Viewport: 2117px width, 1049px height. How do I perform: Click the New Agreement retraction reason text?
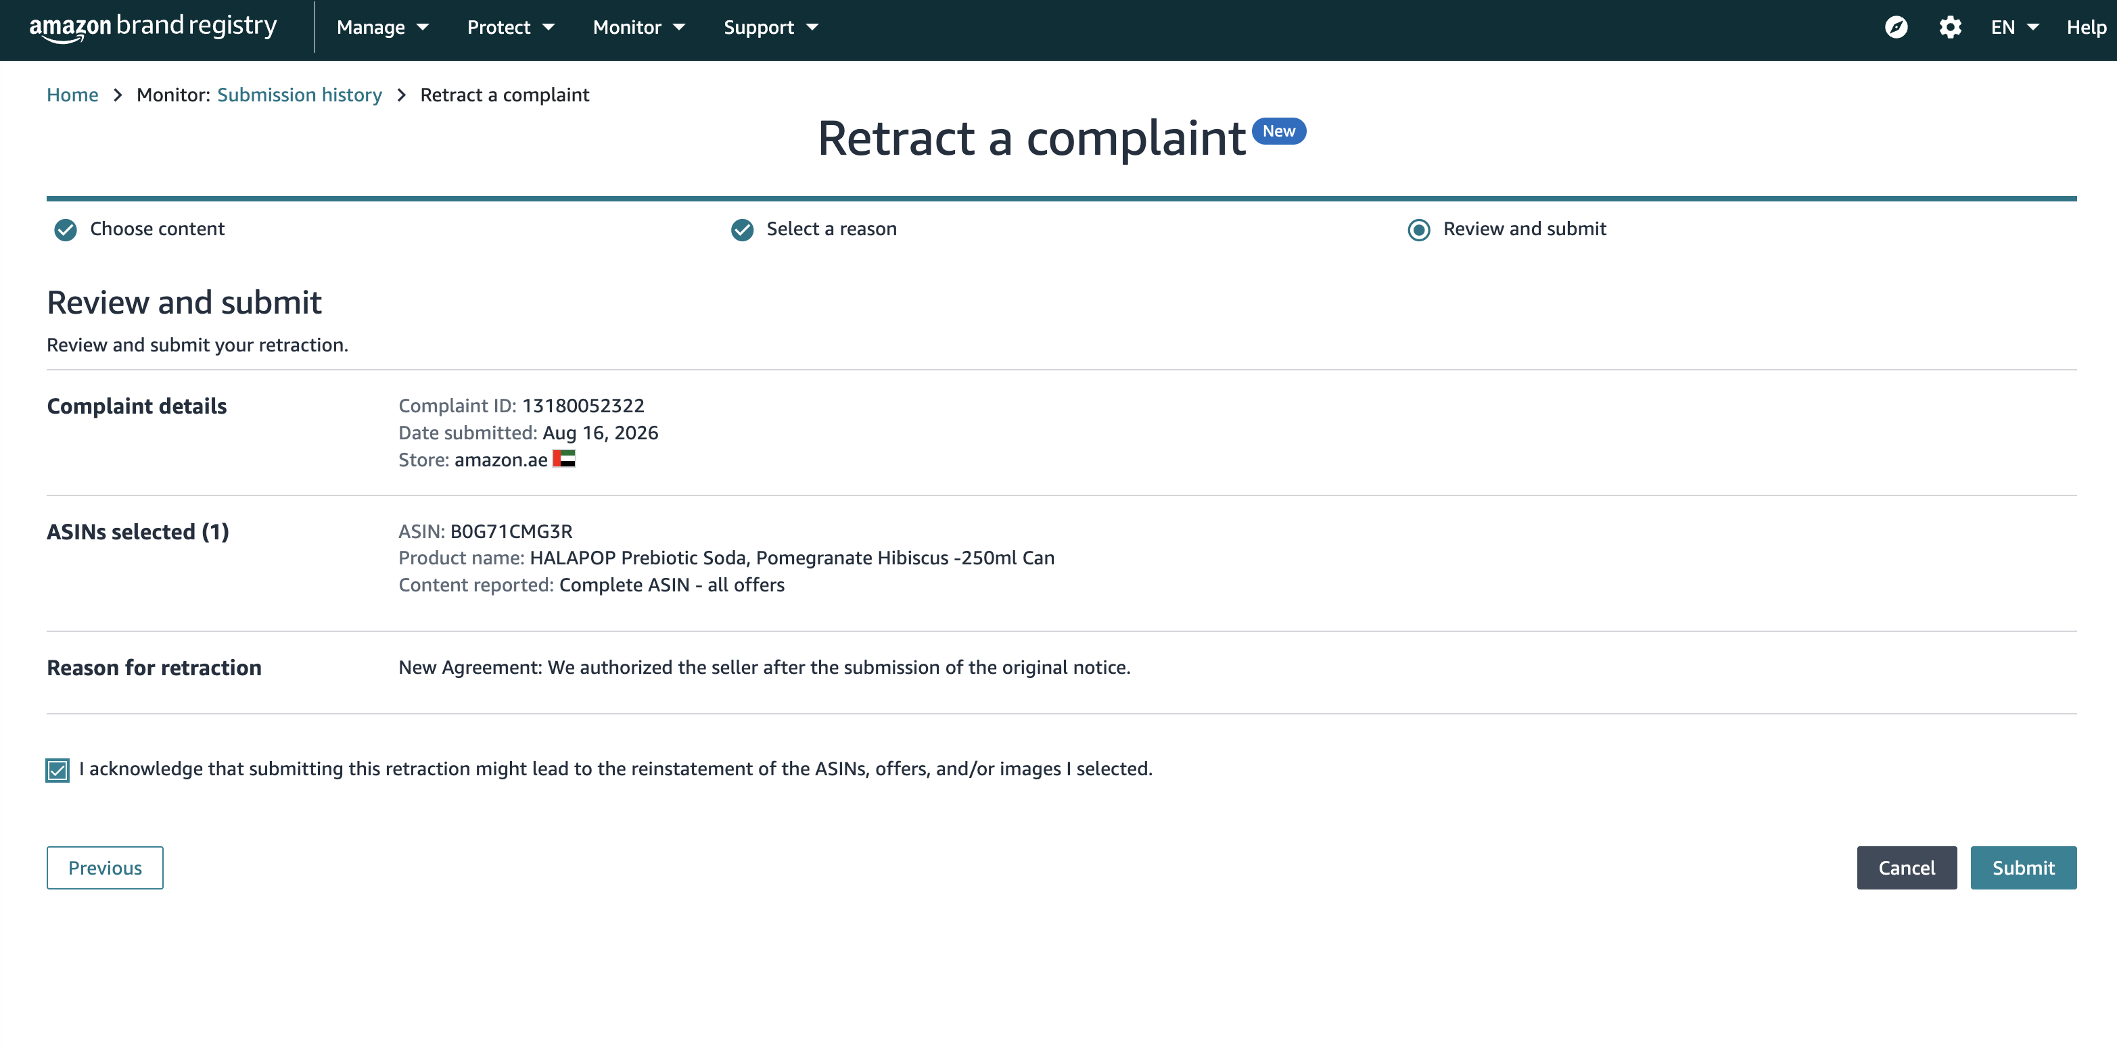(x=764, y=667)
